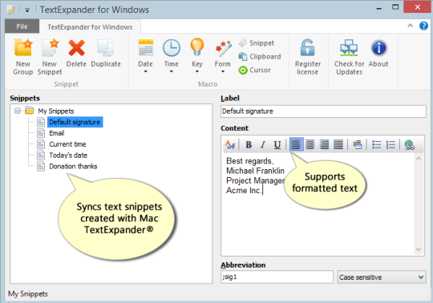Screen dimensions: 433x303
Task: Minimize the TextExpander window
Action: pos(379,8)
